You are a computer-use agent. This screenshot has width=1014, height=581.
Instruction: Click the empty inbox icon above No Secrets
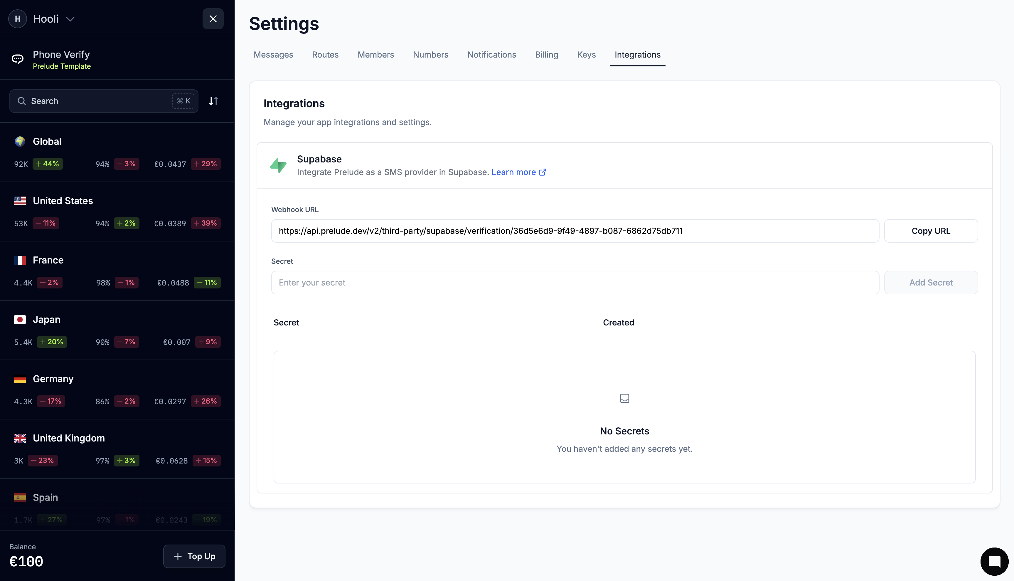pos(624,398)
